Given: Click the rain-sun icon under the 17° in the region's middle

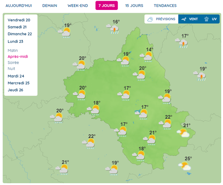Looking at the screenshot, I should point(124,95).
